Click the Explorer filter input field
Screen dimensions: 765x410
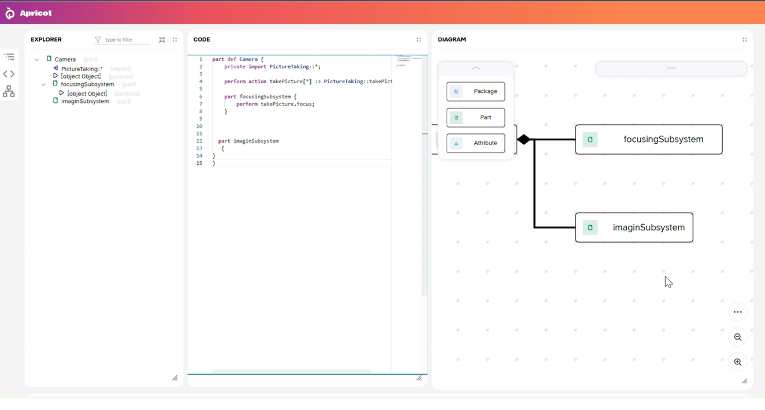(x=126, y=40)
